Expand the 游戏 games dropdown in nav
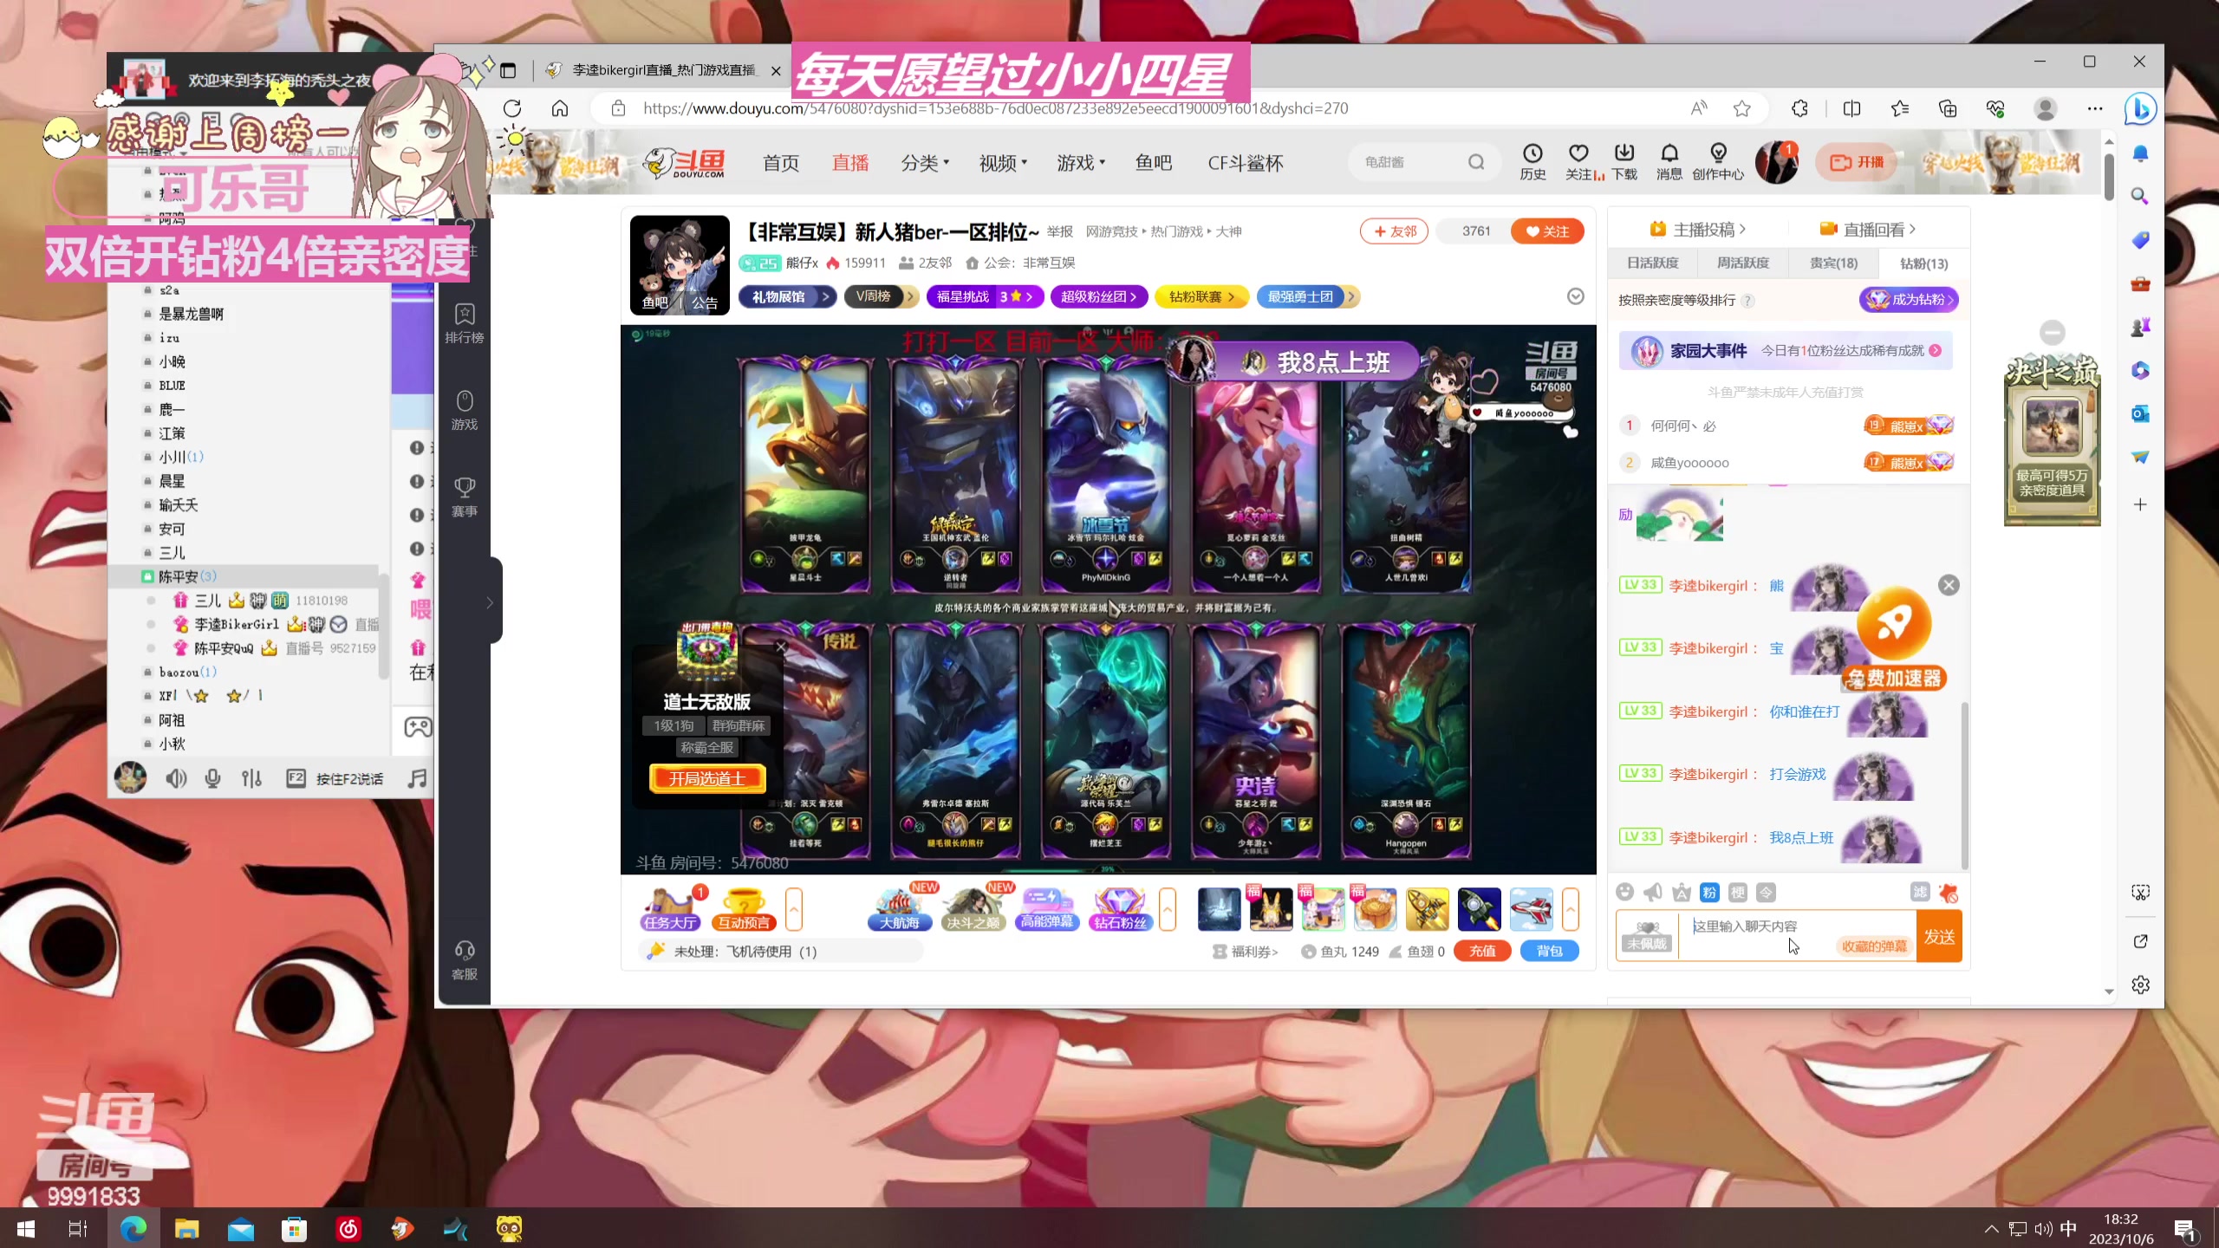Viewport: 2219px width, 1248px height. [x=1081, y=163]
